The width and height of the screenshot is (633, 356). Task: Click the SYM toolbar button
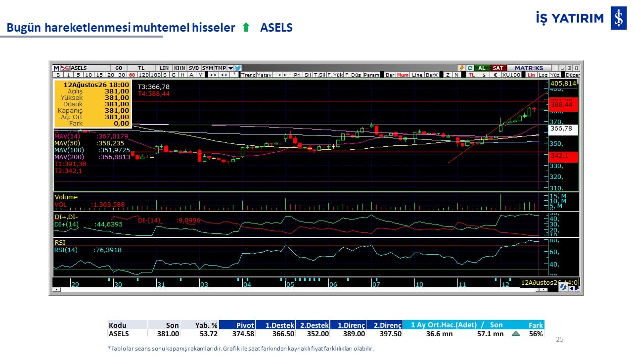pyautogui.click(x=207, y=68)
